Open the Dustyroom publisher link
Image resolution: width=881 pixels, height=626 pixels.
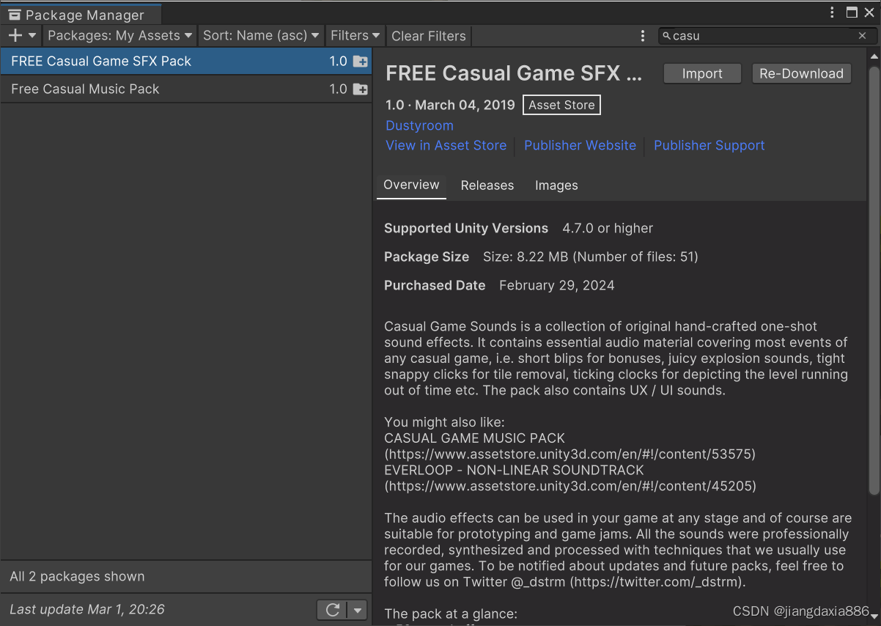[419, 125]
